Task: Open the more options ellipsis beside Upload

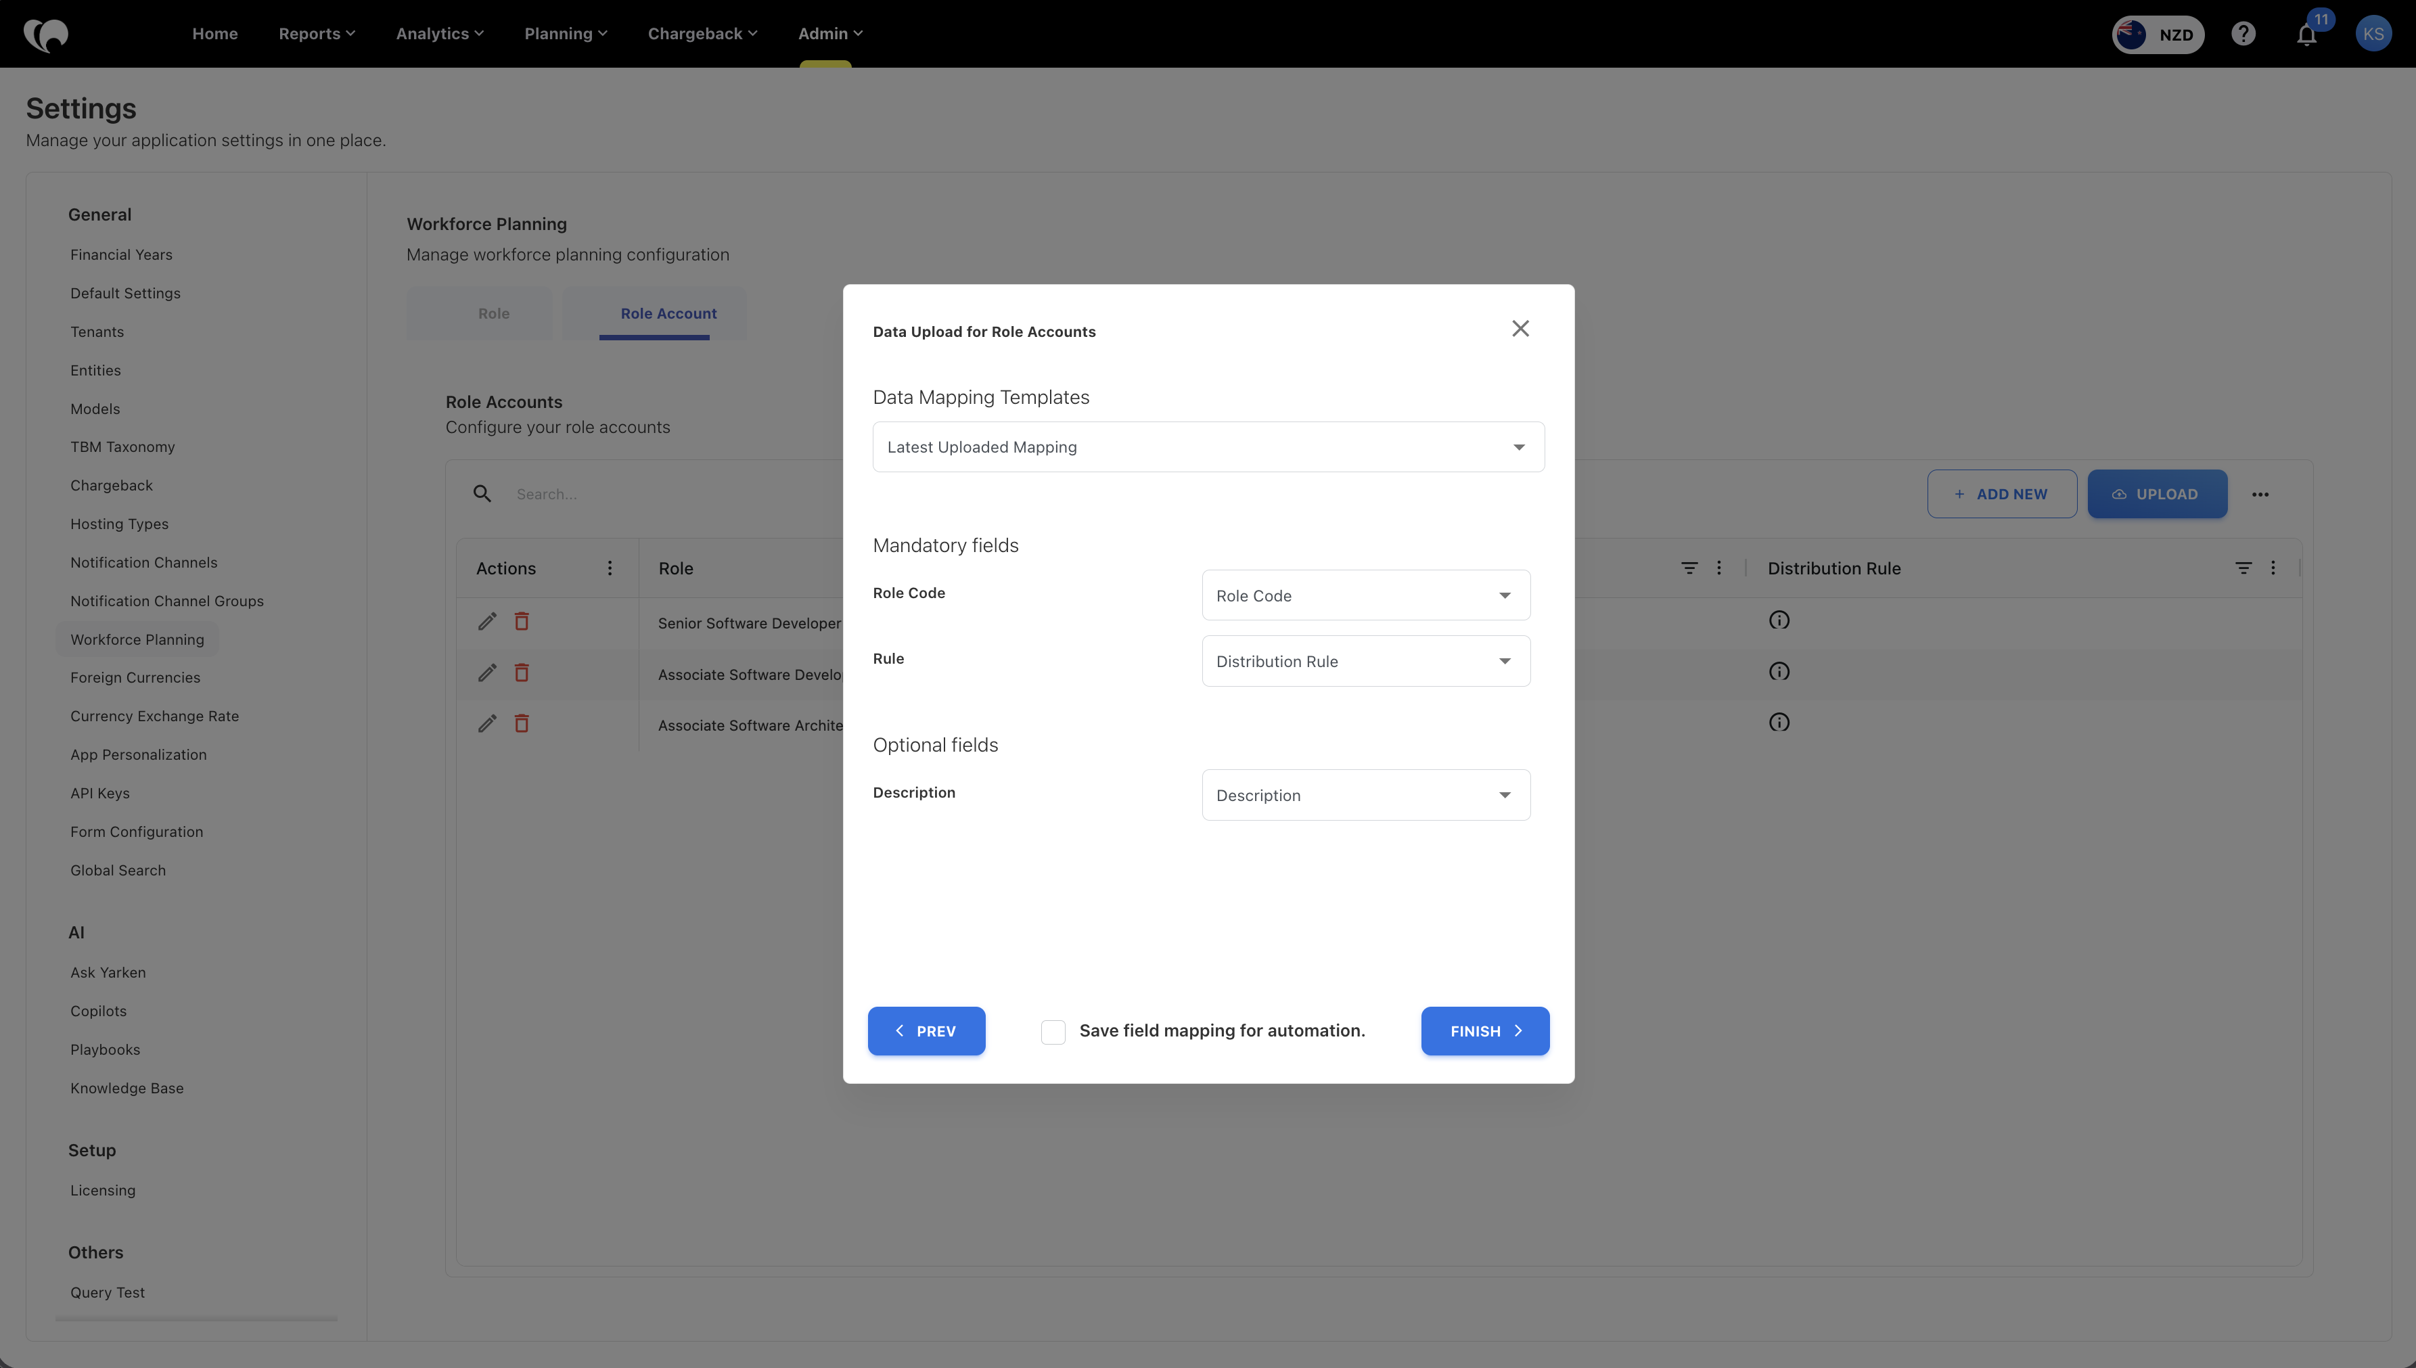Action: 2260,494
